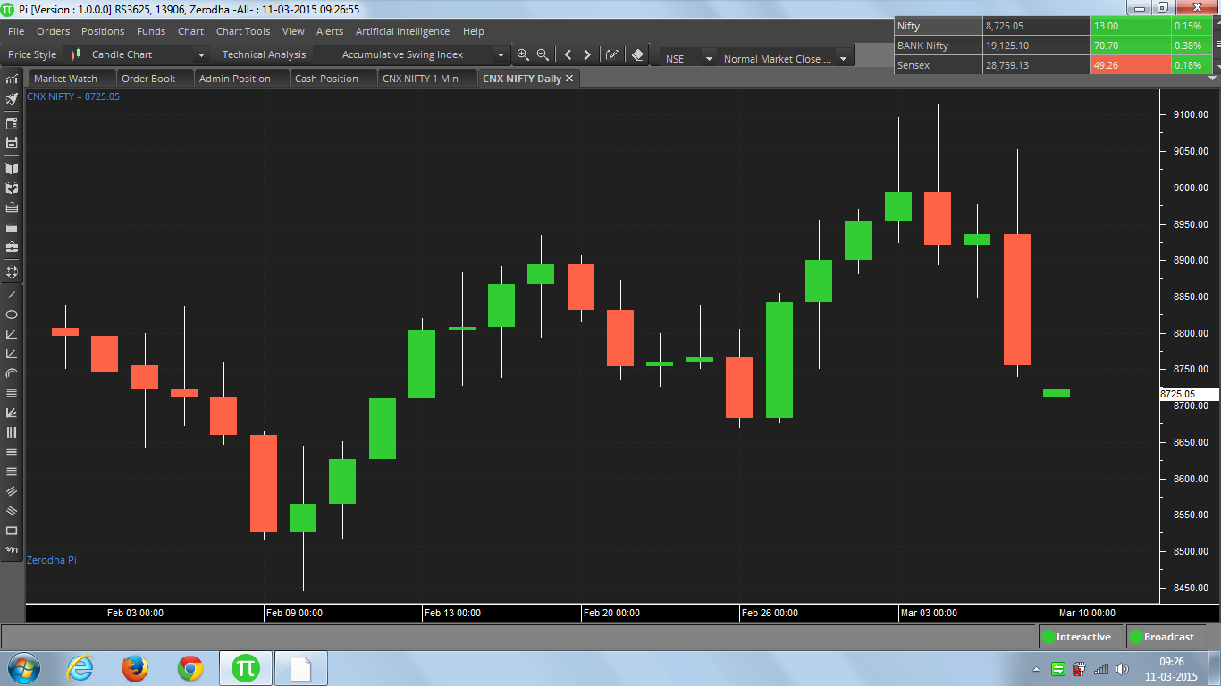Click the Sensex change value 49.26
Viewport: 1221px width, 686px height.
coord(1106,65)
